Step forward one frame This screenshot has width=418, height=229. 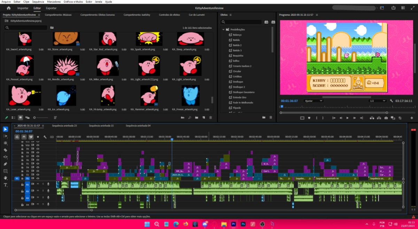[x=354, y=118]
